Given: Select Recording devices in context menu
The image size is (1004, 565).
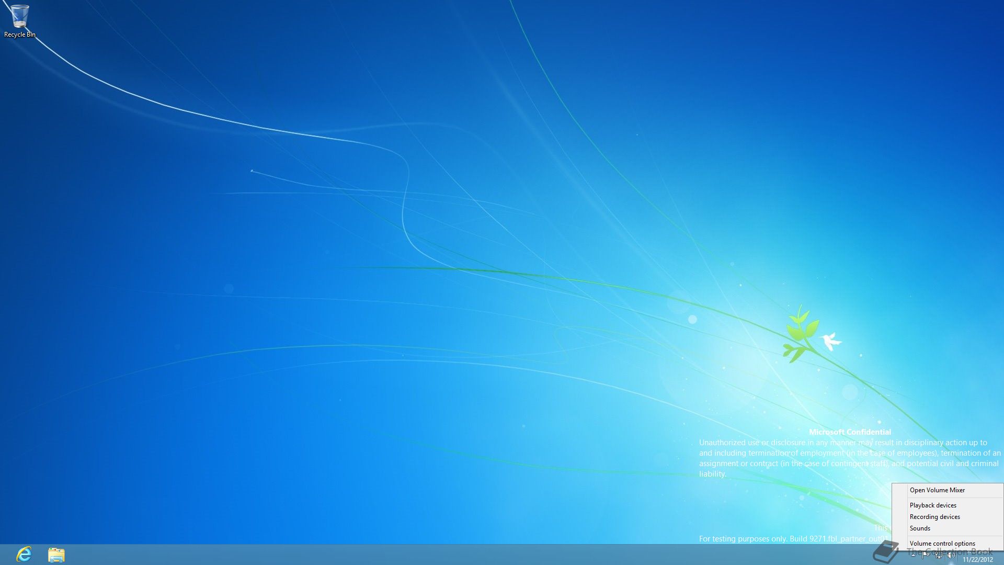Looking at the screenshot, I should [x=948, y=517].
